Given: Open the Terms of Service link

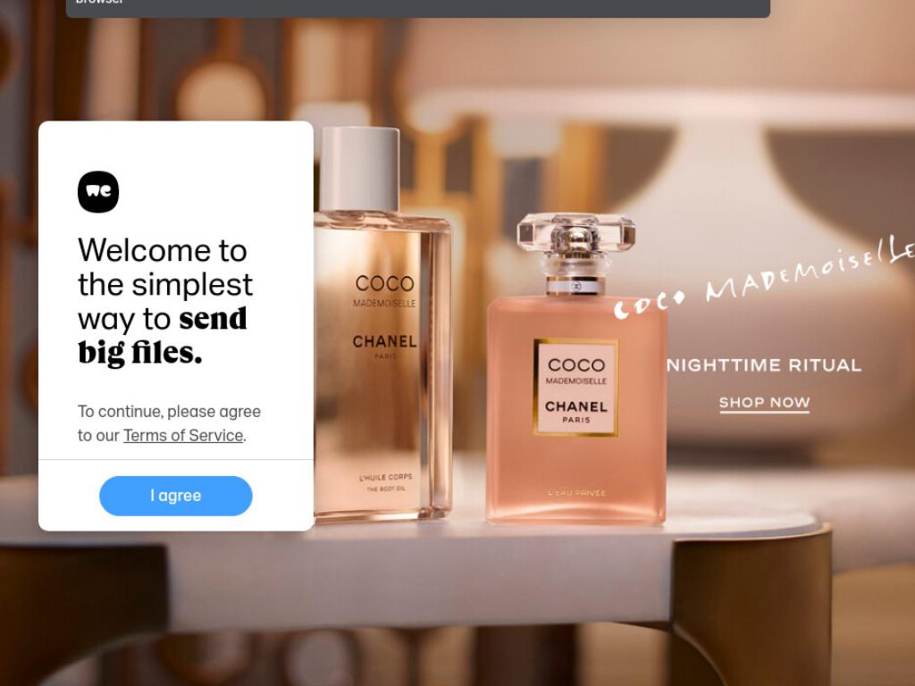Looking at the screenshot, I should coord(183,435).
